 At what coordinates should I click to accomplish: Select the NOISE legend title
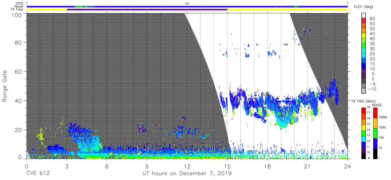377,105
